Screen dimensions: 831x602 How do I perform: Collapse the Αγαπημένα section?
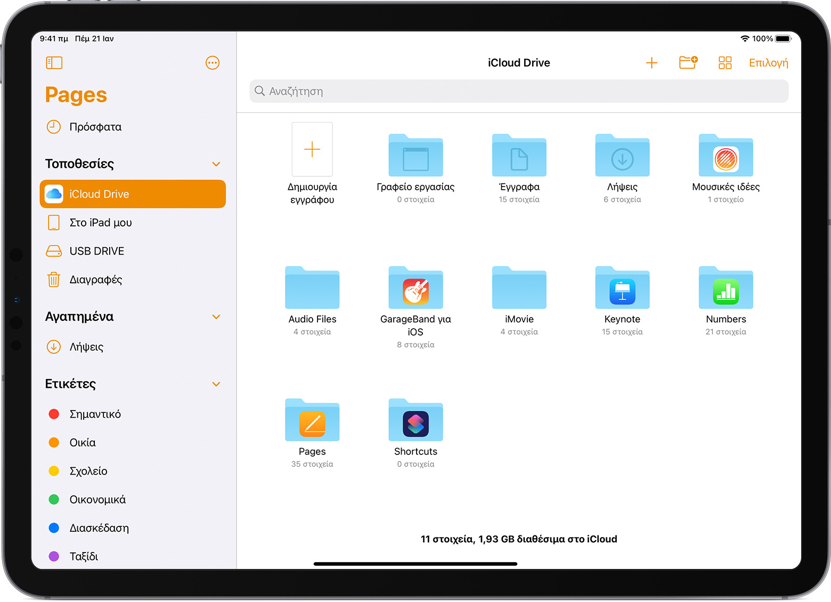216,316
